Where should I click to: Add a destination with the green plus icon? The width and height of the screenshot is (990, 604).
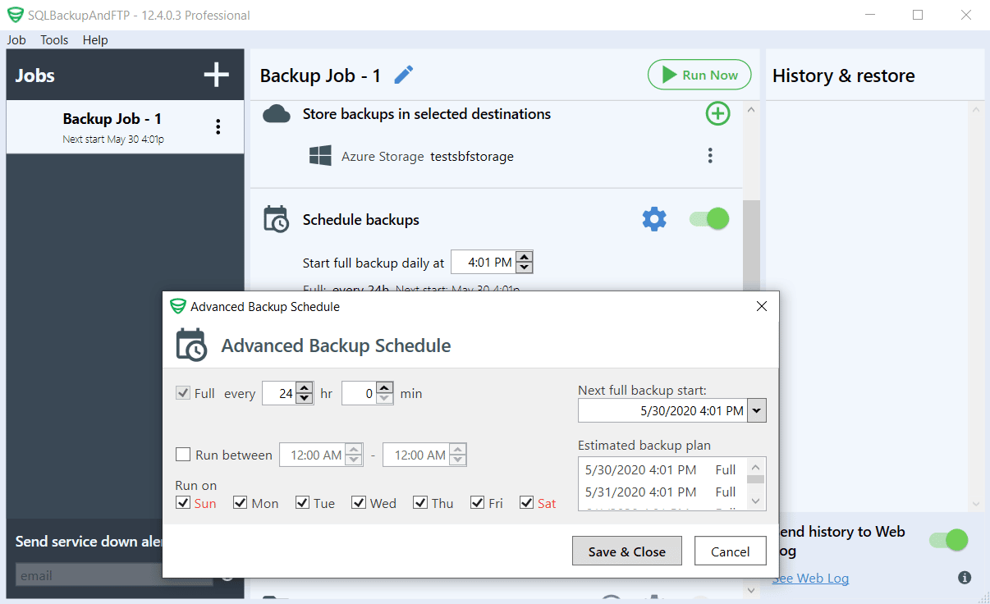coord(717,114)
